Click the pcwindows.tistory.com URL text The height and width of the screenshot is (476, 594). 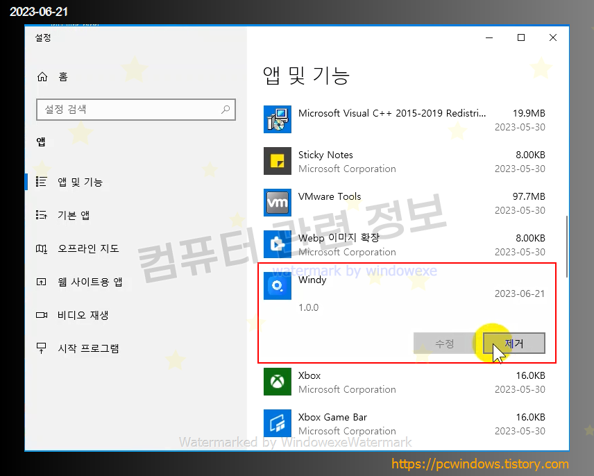(x=480, y=464)
